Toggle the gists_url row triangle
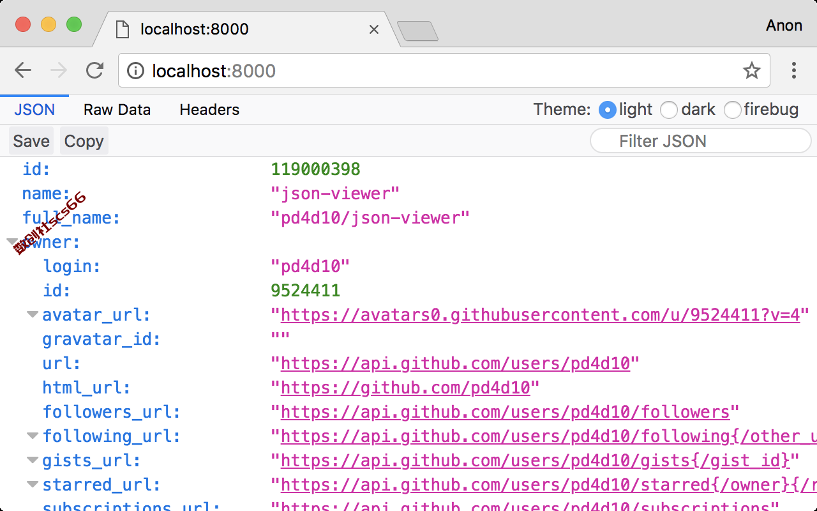The height and width of the screenshot is (511, 817). pos(33,461)
